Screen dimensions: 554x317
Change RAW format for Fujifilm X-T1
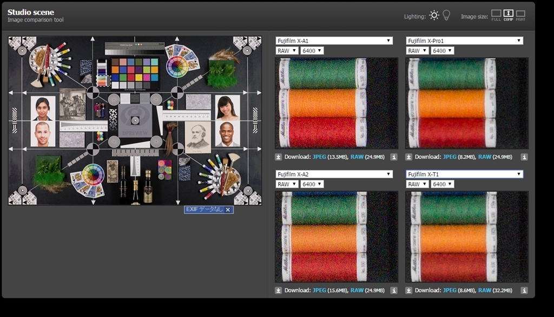tap(417, 184)
